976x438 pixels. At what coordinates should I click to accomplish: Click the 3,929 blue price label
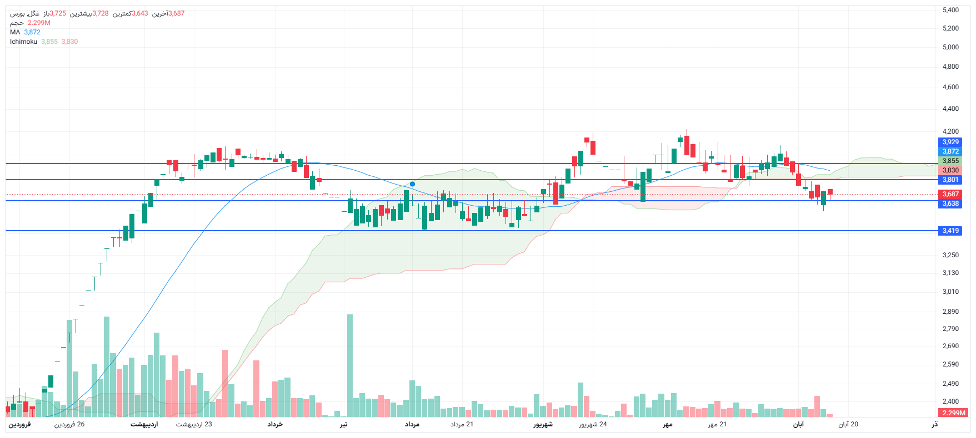pos(950,142)
